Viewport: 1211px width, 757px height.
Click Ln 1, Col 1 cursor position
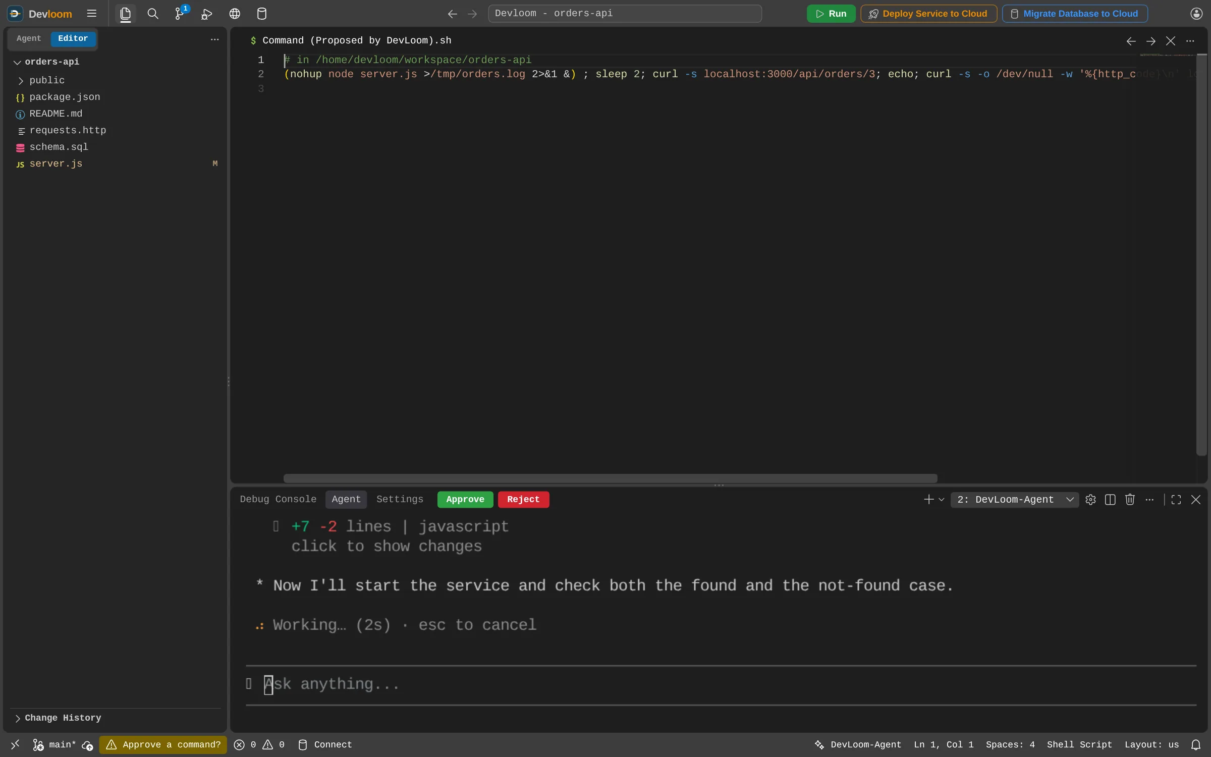(944, 745)
